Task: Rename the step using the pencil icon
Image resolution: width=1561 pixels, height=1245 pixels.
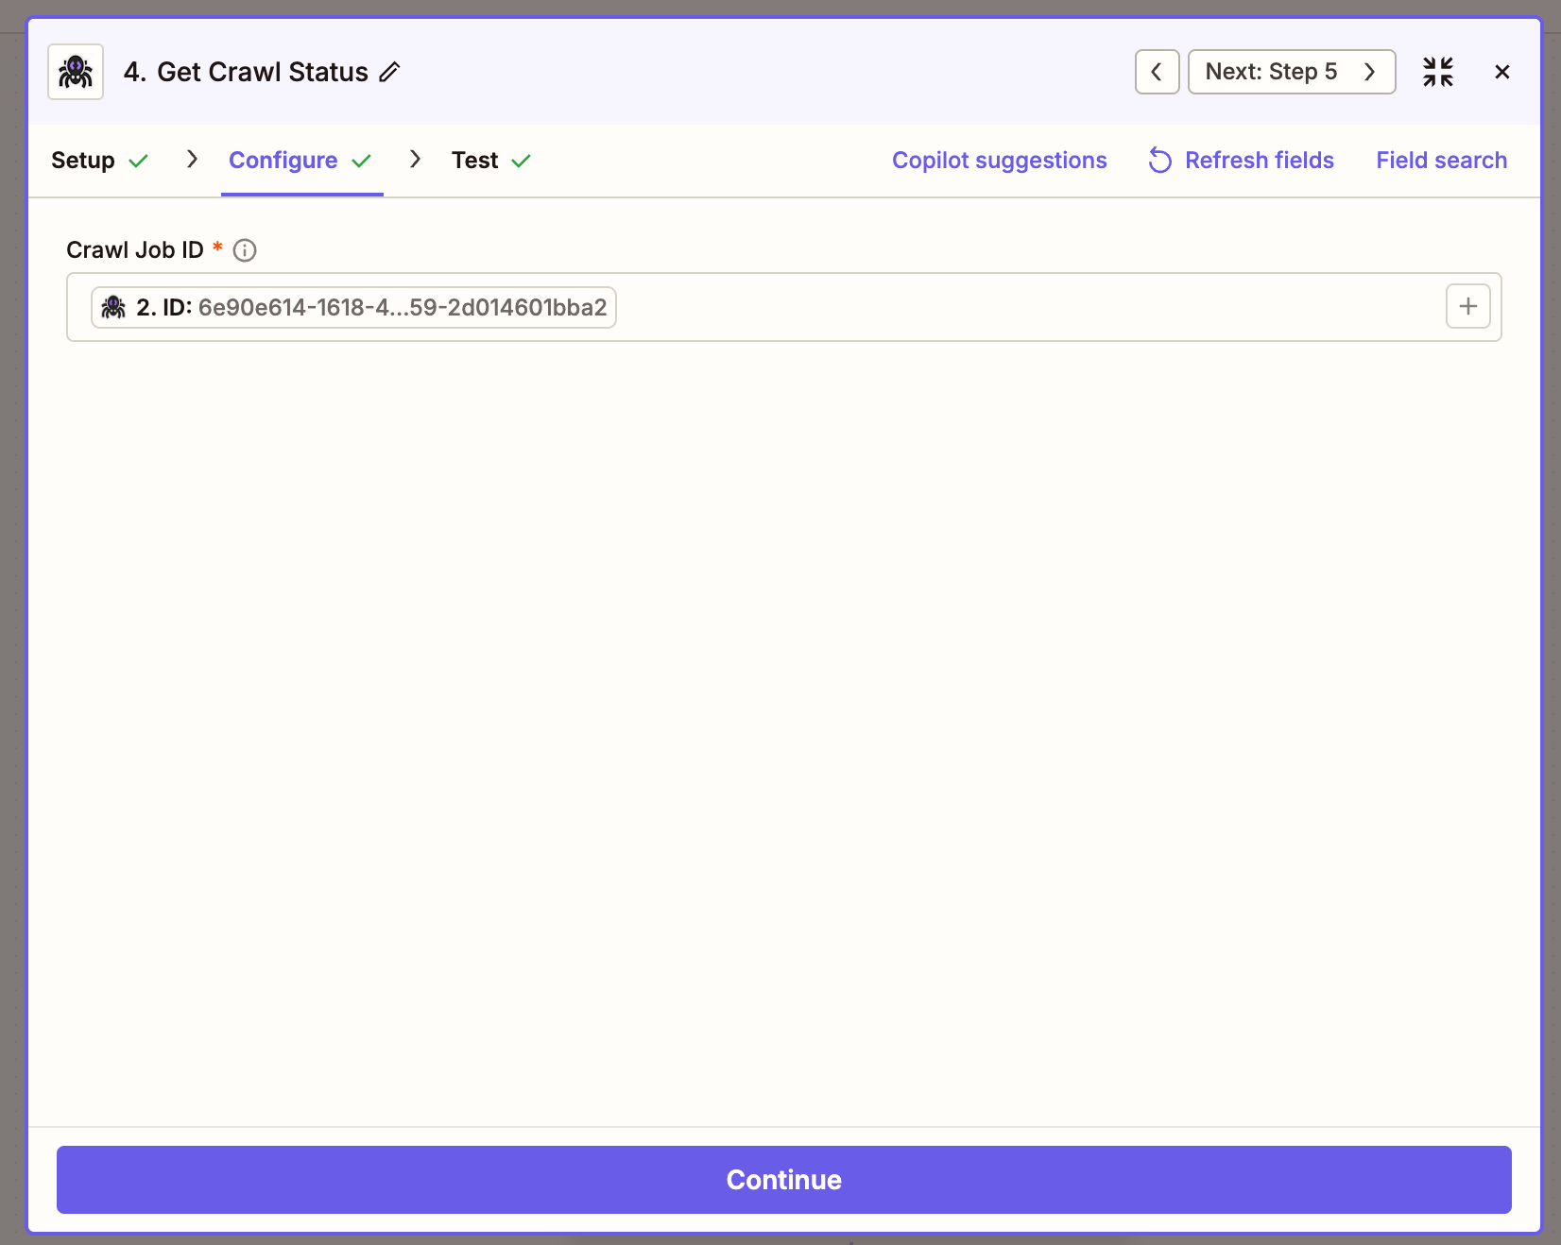Action: point(389,72)
